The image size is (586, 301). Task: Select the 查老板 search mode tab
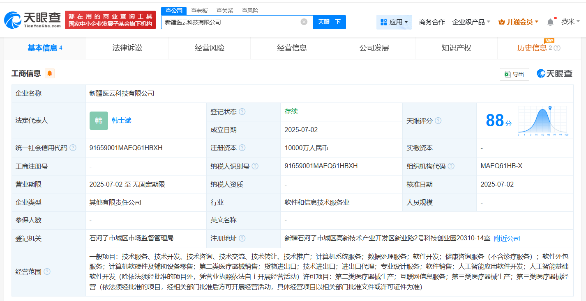199,11
